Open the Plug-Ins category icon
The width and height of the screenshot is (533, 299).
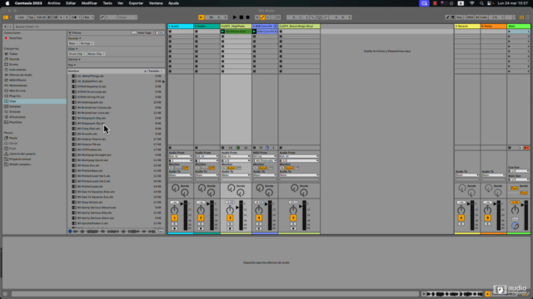pyautogui.click(x=6, y=96)
